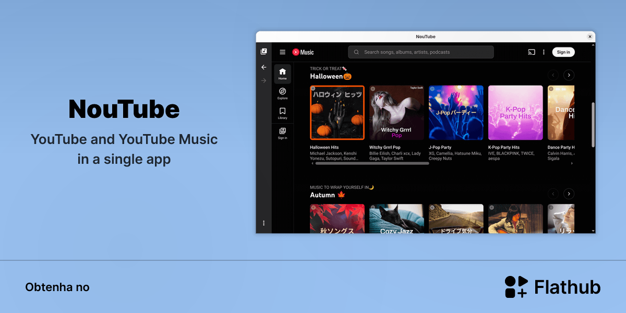Toggle the hamburger guide menu
This screenshot has height=313, width=626.
click(x=283, y=52)
